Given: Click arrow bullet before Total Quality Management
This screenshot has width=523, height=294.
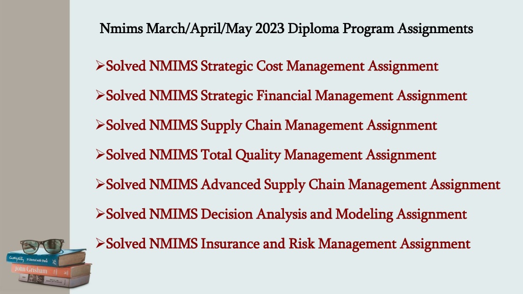Looking at the screenshot, I should (101, 154).
